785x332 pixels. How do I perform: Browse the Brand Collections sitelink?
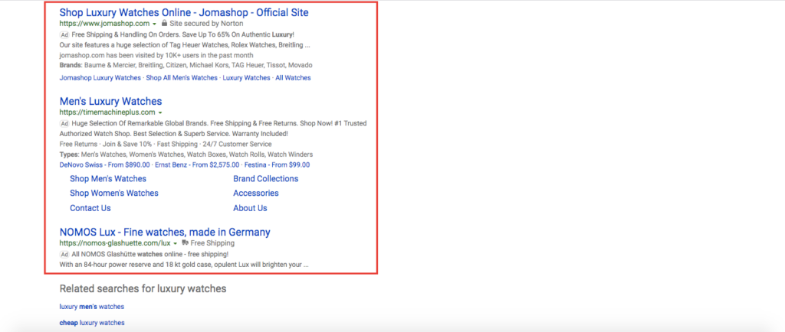click(265, 179)
